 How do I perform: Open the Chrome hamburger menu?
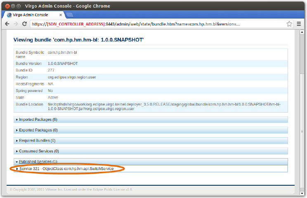[299, 24]
